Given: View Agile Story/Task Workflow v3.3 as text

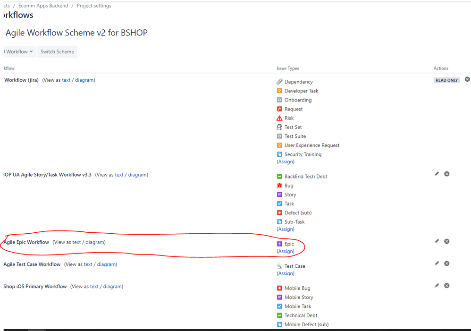Looking at the screenshot, I should 119,175.
